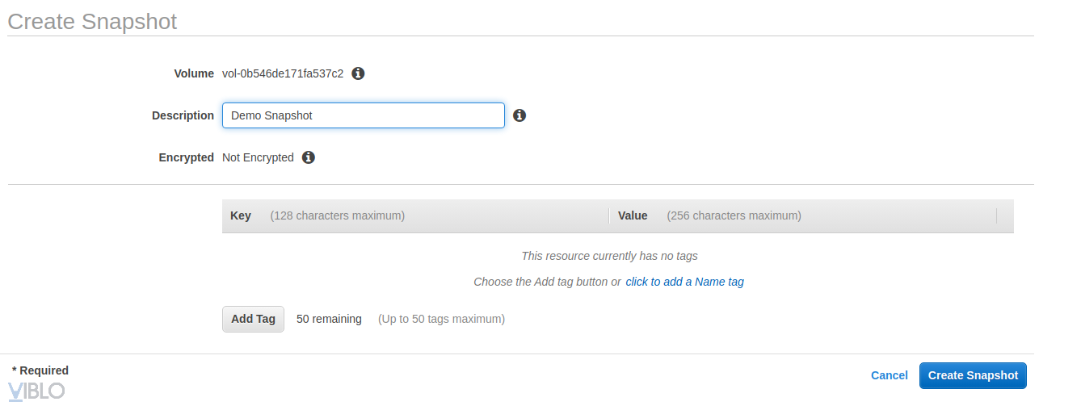Click the Cancel link
The height and width of the screenshot is (410, 1081).
point(889,375)
